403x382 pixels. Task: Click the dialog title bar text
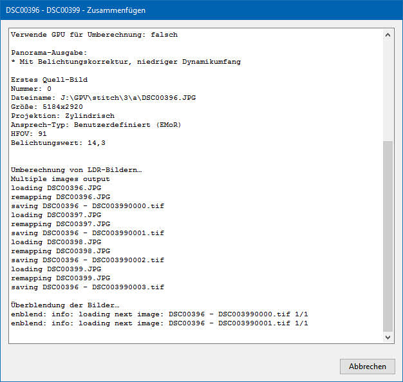(x=75, y=10)
